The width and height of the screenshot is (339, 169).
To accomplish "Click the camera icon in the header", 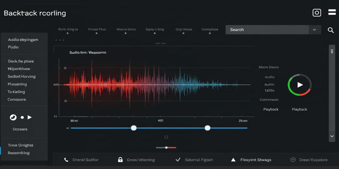I will click(x=317, y=13).
